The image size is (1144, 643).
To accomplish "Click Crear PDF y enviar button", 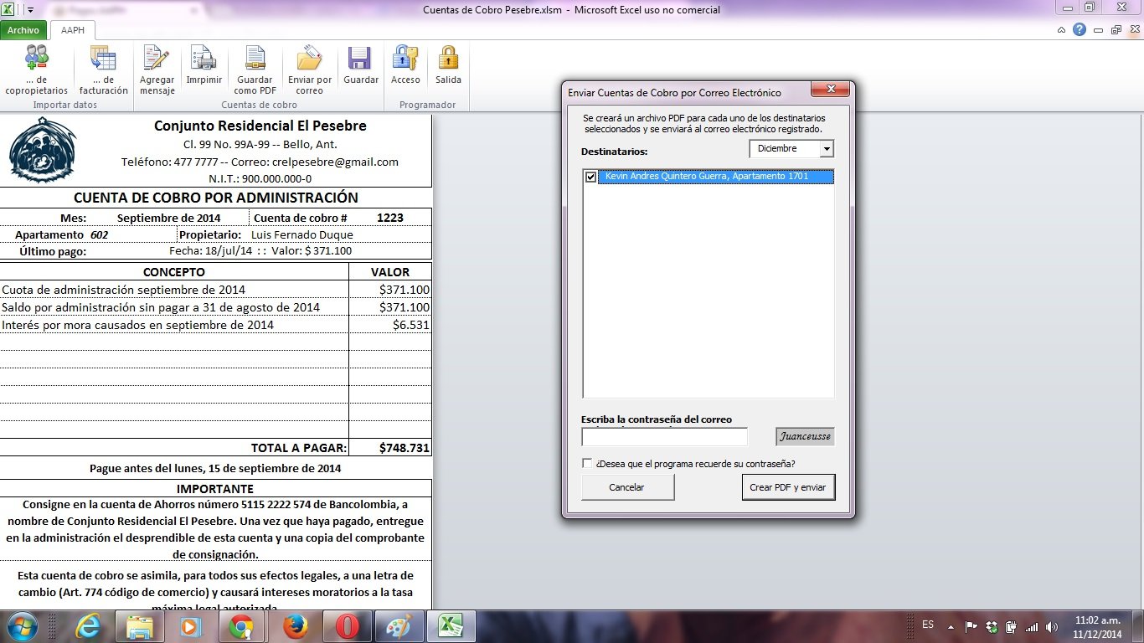I will (x=787, y=487).
